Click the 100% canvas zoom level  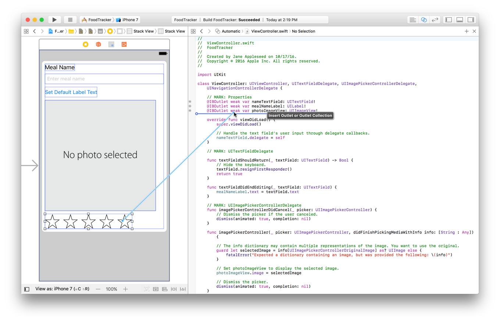(111, 289)
